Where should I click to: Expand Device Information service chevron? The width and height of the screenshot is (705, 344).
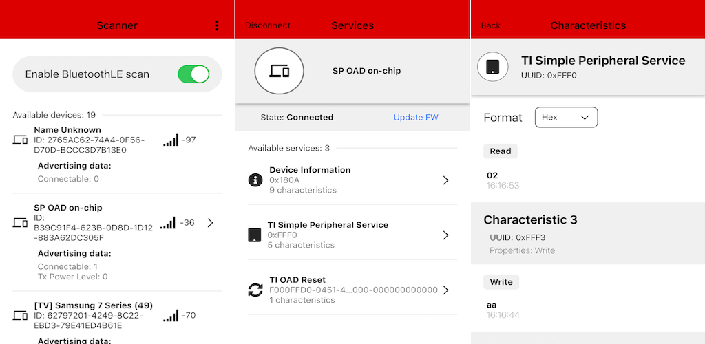(445, 180)
